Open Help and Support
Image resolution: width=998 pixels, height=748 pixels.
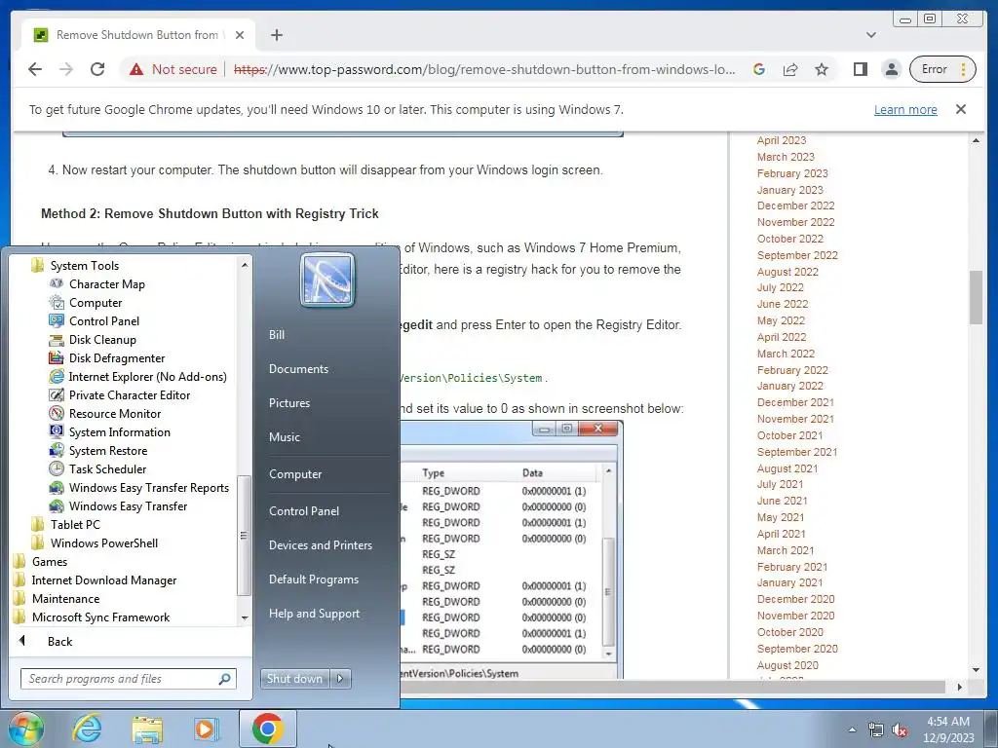point(314,614)
